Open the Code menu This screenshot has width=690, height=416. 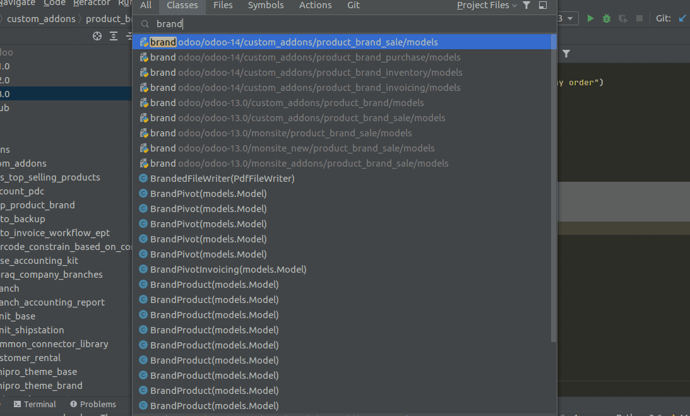pyautogui.click(x=54, y=3)
